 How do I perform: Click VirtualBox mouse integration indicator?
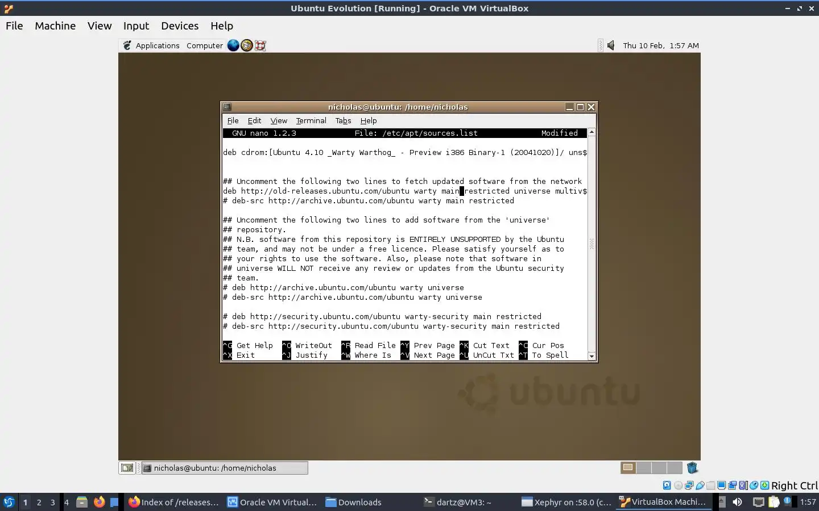click(x=754, y=485)
